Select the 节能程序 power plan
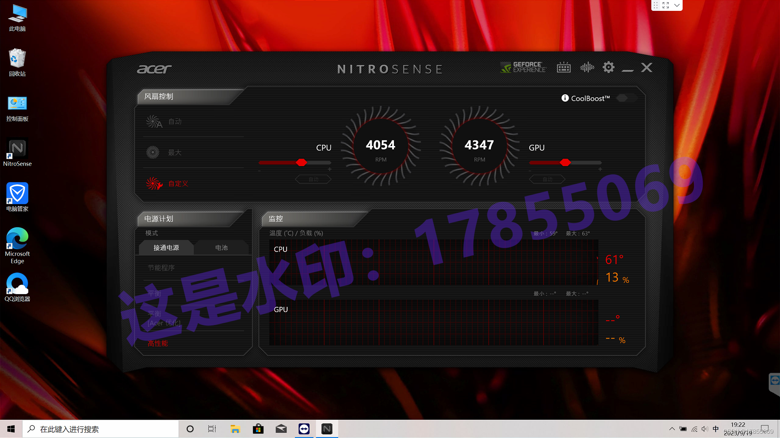Viewport: 780px width, 438px height. (161, 268)
